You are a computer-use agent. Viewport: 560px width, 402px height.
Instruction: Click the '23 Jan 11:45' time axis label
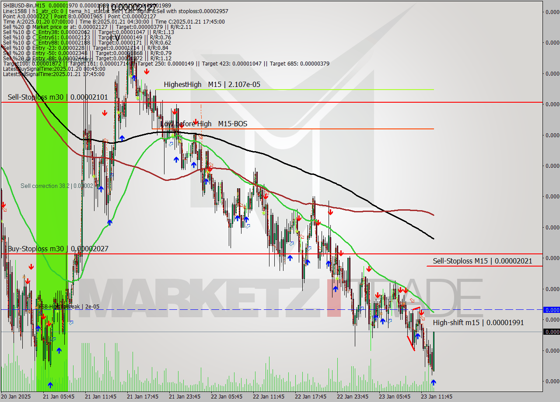point(437,396)
